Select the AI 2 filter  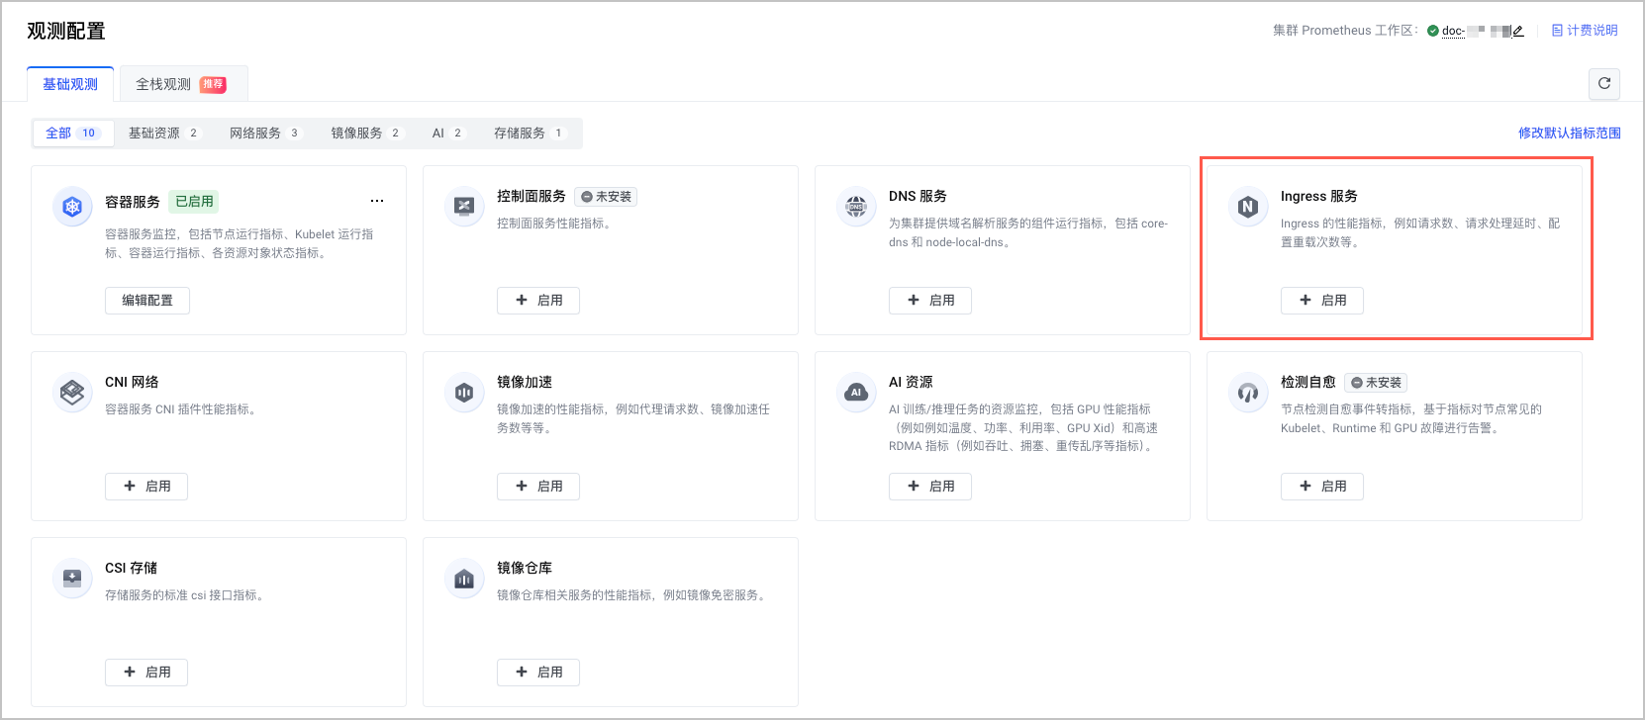pos(447,133)
